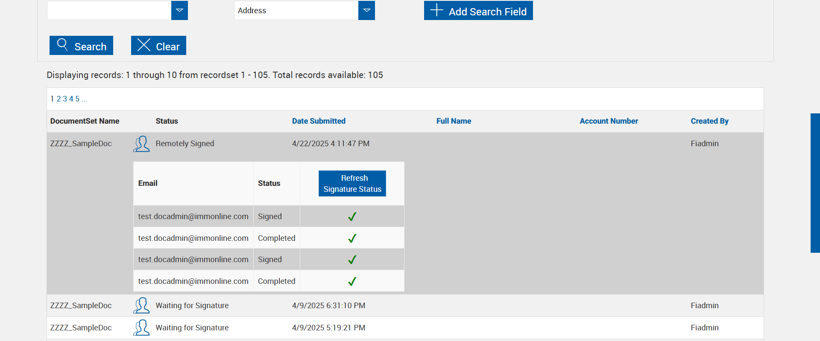Click the empty search field input box
This screenshot has height=341, width=820.
(109, 10)
